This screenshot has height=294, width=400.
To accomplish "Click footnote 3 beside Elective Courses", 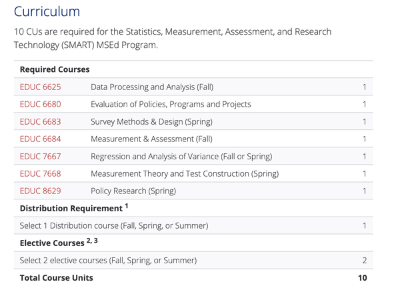I will tap(95, 241).
